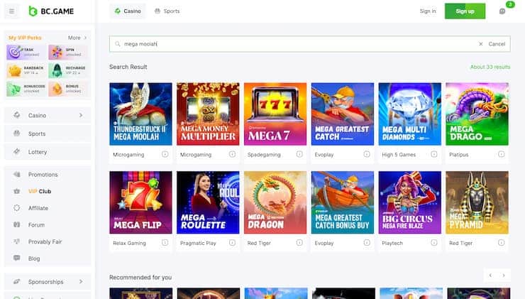The width and height of the screenshot is (525, 299).
Task: Launch Mega Money Multiplier game
Action: pos(208,114)
